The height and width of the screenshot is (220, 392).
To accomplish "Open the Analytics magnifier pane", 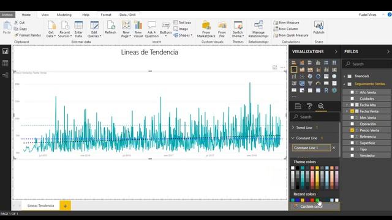I will pos(321,106).
